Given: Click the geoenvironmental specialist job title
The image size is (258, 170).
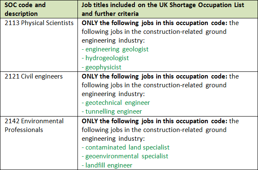Looking at the screenshot, I should (126, 156).
